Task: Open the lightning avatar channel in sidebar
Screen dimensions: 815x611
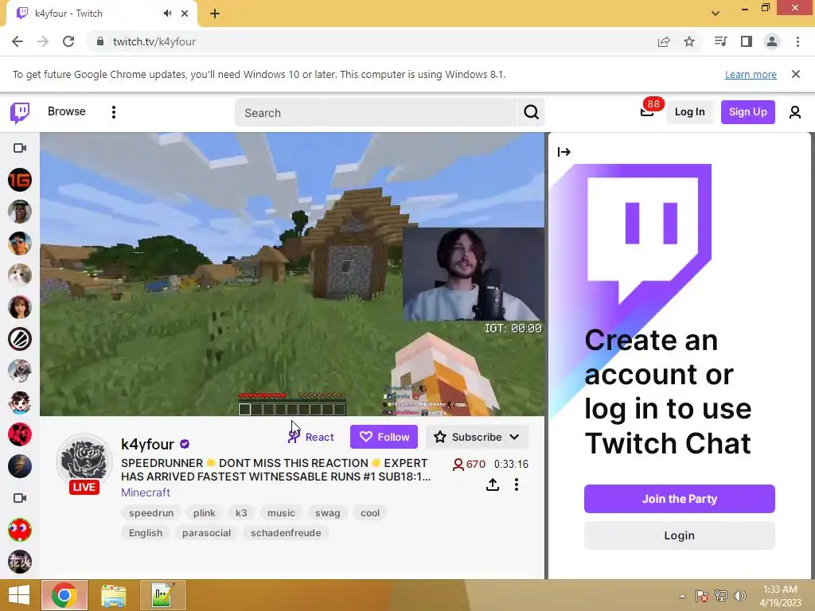Action: [x=20, y=466]
